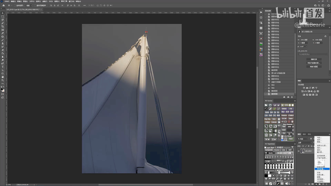Select the Eraser tool
Viewport: 331px width, 186px height.
(x=3, y=50)
